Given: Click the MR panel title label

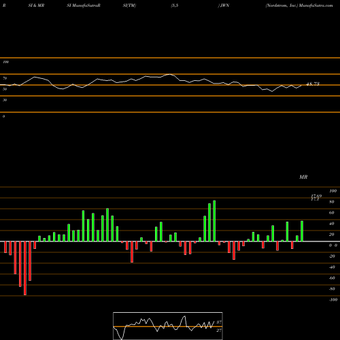Looking at the screenshot, I should point(303,177).
